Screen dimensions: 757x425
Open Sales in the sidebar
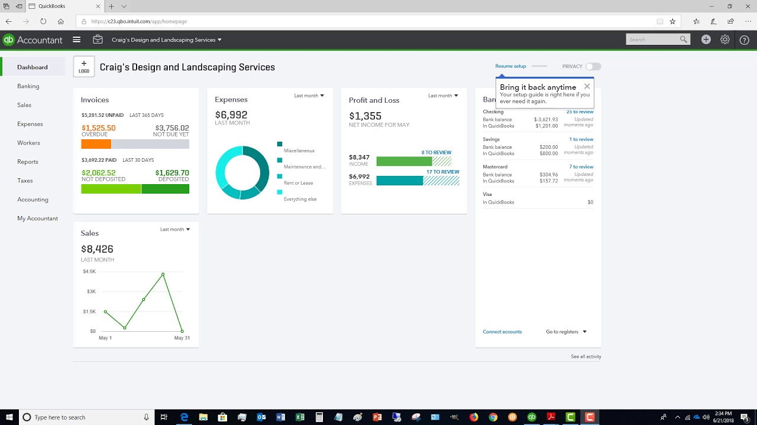click(x=24, y=105)
